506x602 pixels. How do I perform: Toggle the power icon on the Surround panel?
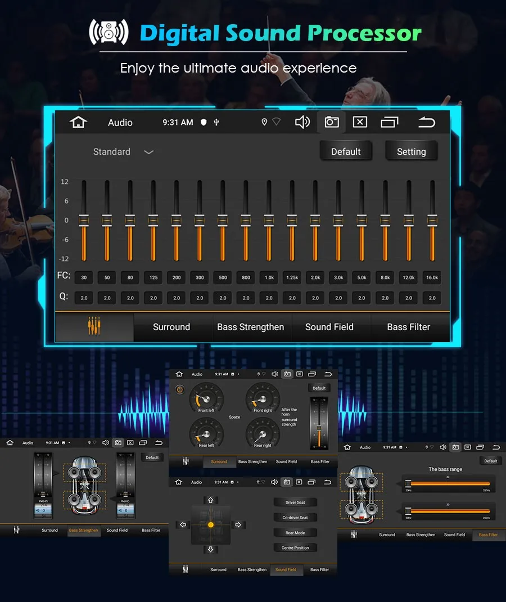[179, 390]
